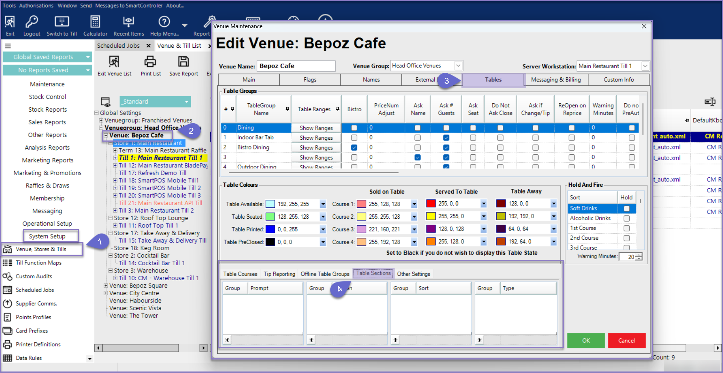Screen dimensions: 723x373
Task: Open the Venue Group dropdown
Action: tap(458, 66)
